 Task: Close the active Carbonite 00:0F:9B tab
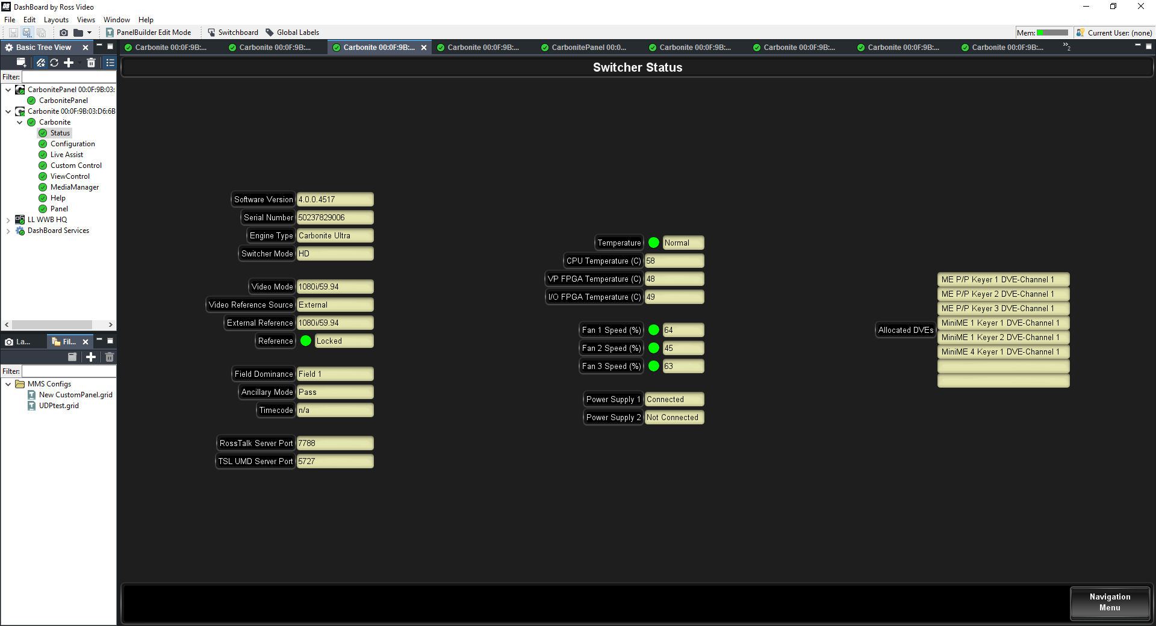click(x=424, y=48)
